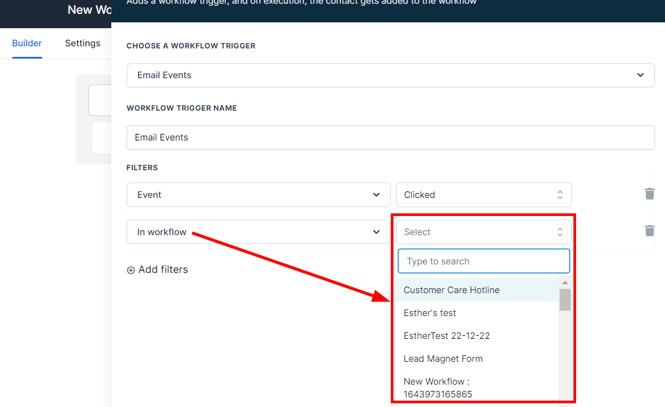Delete the In workflow filter via trash icon
Viewport: 665px width, 407px height.
tap(650, 230)
